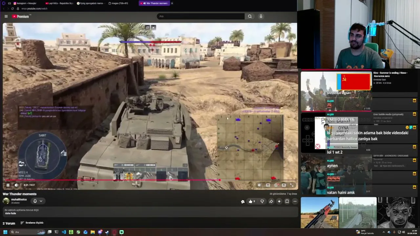
Task: Open 'Kino - Summer is ending' video title
Action: coord(390,74)
